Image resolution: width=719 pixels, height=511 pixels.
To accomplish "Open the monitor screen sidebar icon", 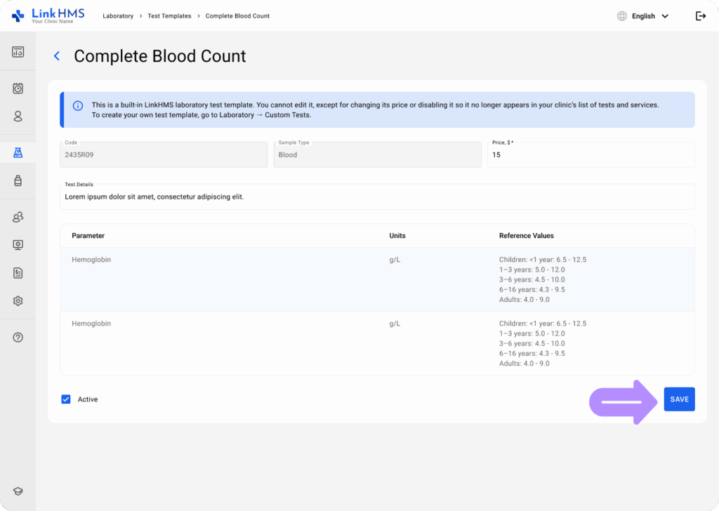I will (18, 245).
